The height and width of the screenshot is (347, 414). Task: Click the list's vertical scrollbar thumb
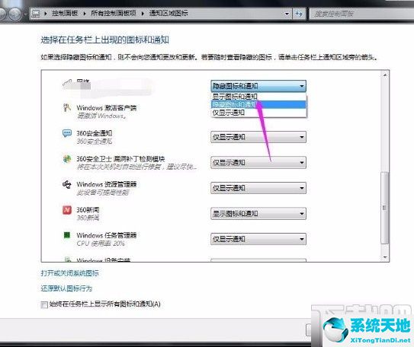point(385,208)
